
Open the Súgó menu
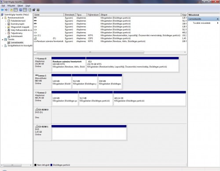[28, 6]
